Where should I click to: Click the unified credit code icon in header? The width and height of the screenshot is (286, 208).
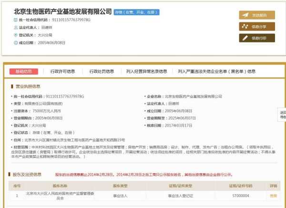pos(16,20)
